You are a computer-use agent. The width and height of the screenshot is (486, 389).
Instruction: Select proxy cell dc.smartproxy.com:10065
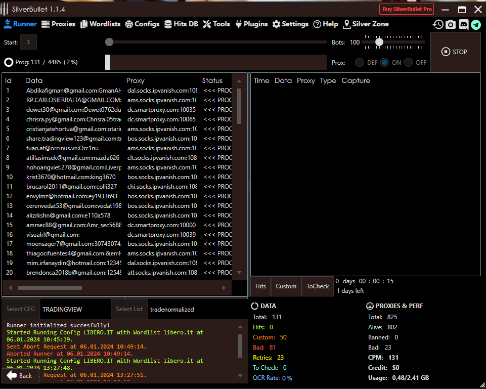point(161,119)
